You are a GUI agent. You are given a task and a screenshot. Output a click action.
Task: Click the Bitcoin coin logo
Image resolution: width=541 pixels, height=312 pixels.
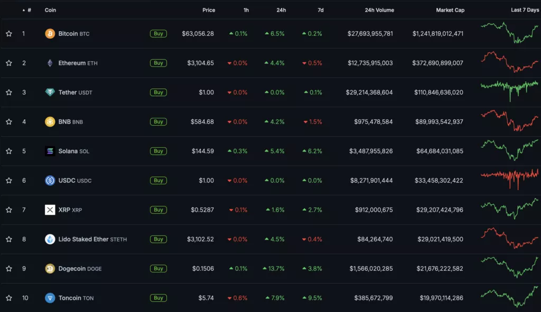[x=50, y=33]
